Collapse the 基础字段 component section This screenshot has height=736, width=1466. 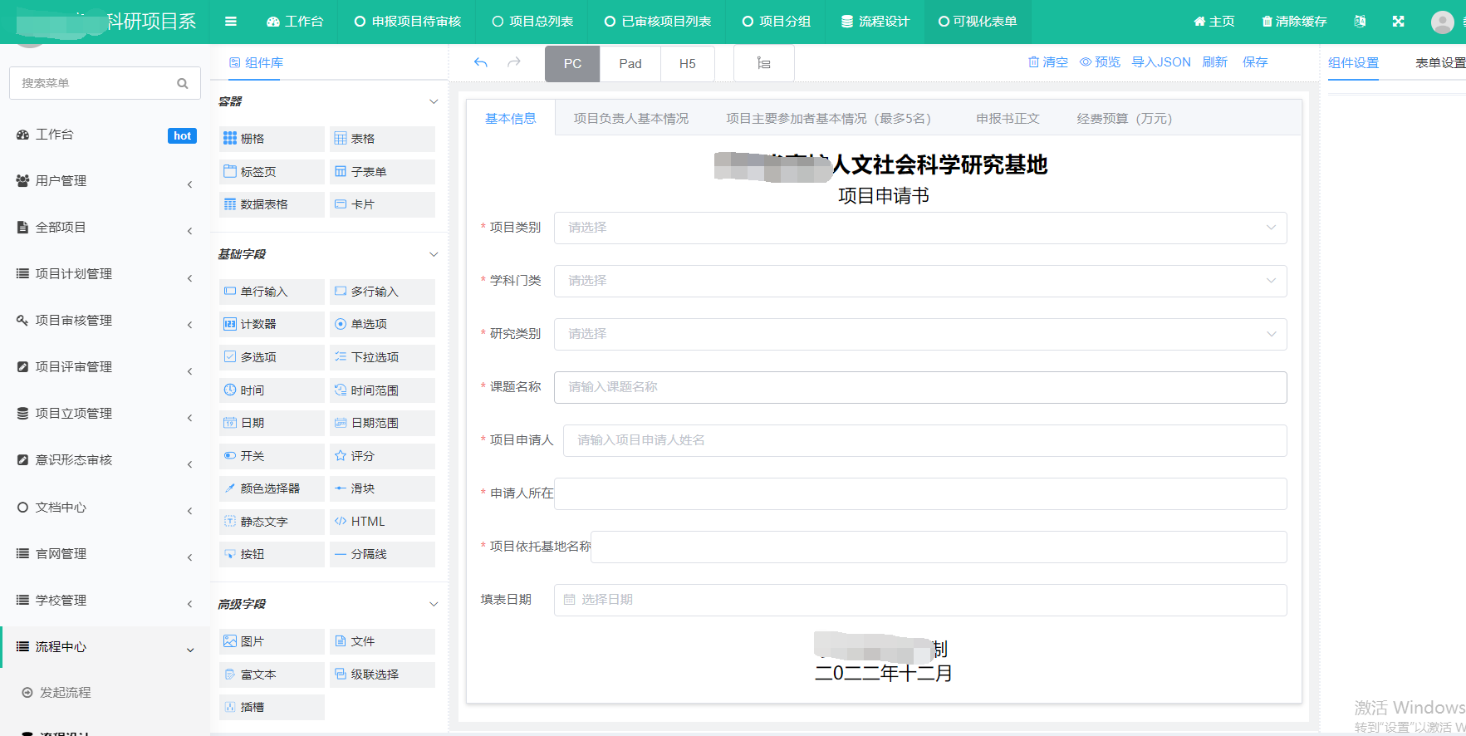[x=434, y=254]
